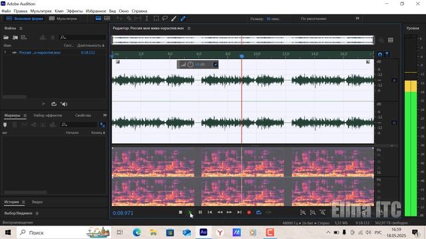Select the Spot Healing Brush tool

[x=183, y=19]
